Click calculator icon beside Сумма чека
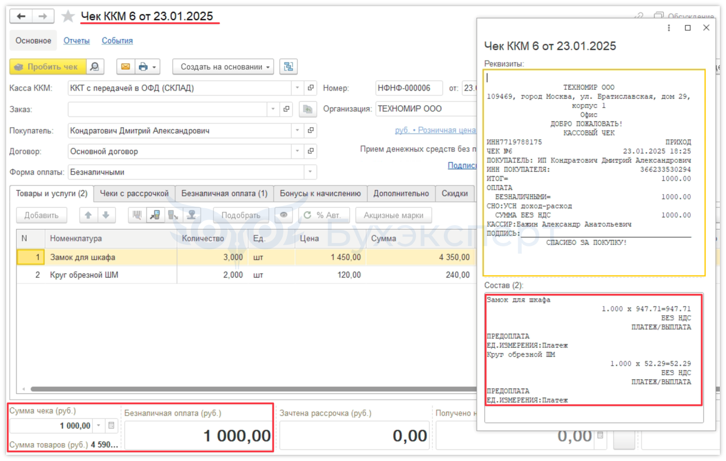 pos(111,426)
